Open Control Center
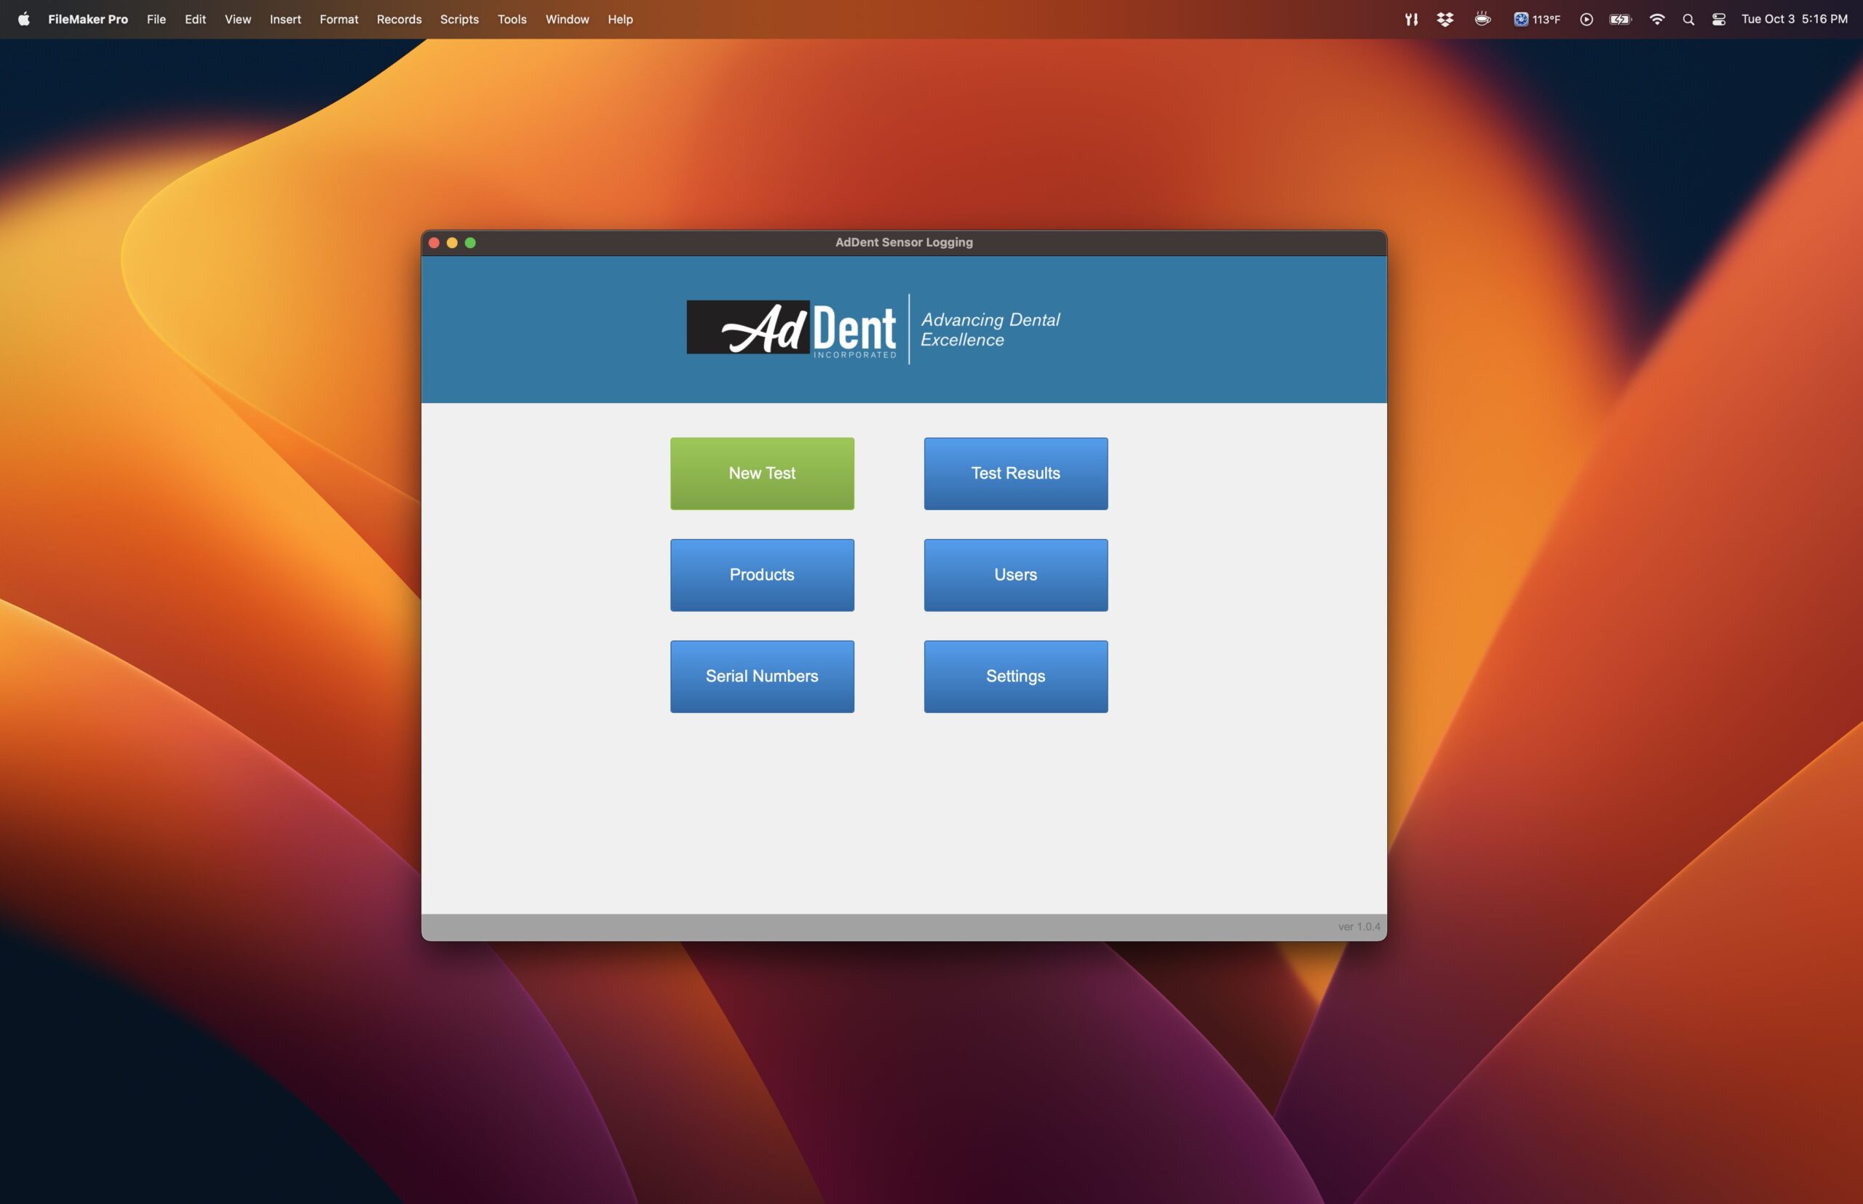The image size is (1863, 1204). [1718, 19]
